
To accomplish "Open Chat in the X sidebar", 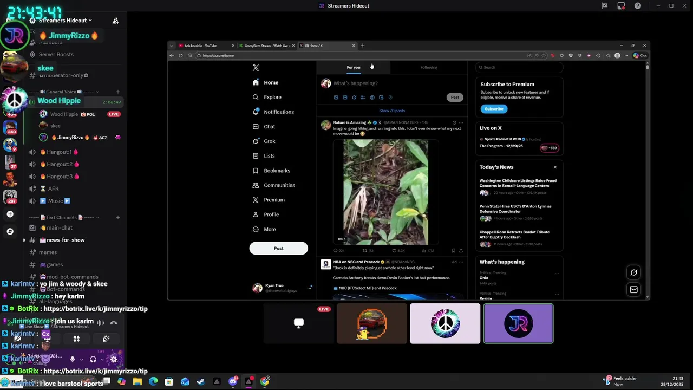I will [x=264, y=126].
